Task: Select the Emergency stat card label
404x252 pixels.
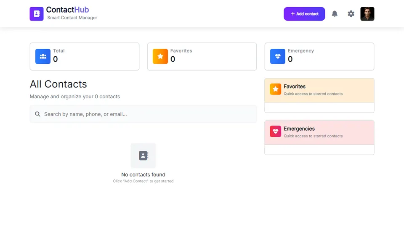Action: (300, 51)
